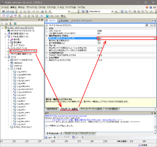157x147 pixels.
Task: Click the Undo arrow icon
Action: pos(33,12)
